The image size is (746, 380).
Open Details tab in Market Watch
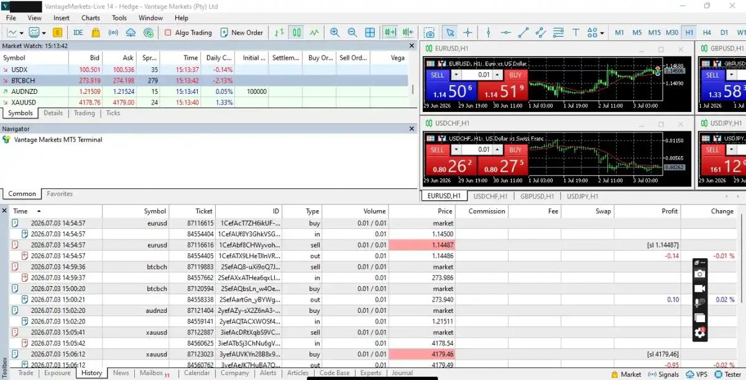point(53,113)
